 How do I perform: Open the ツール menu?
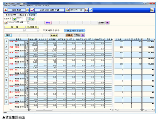[38, 6]
